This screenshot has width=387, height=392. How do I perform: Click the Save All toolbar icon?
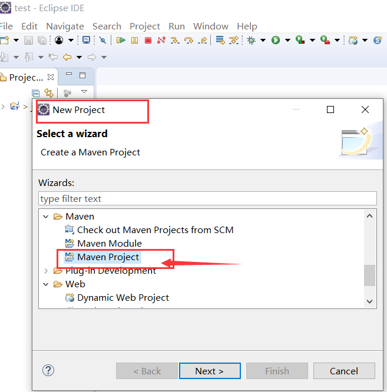tap(42, 40)
